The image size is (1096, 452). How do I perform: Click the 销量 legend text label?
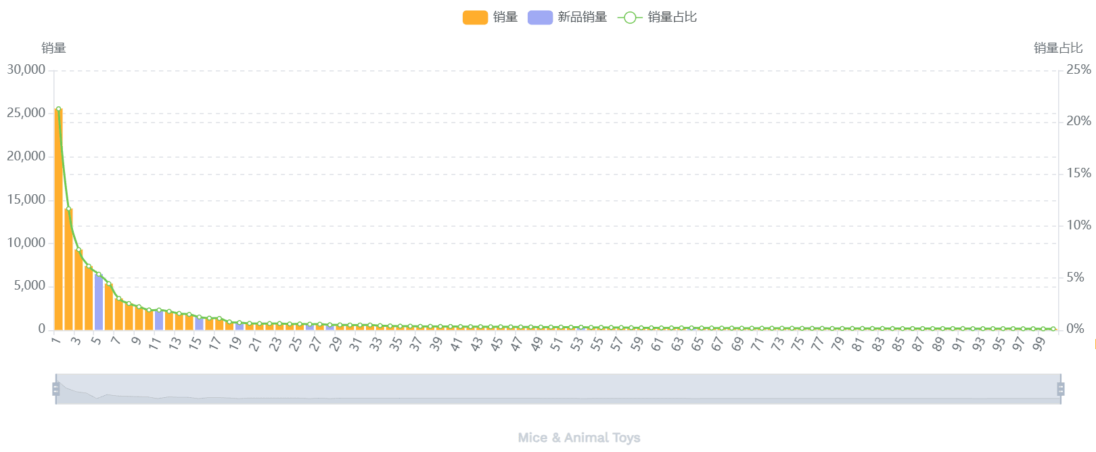(x=505, y=18)
